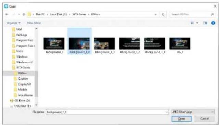Screen dimensions: 219x125
Task: Open view options dropdown arrow
Action: pyautogui.click(x=197, y=23)
